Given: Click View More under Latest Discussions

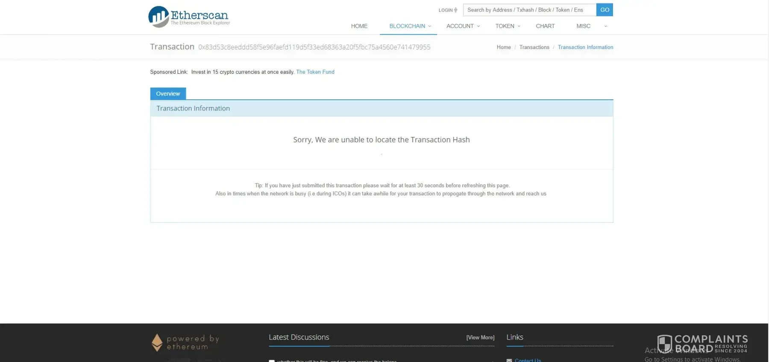Looking at the screenshot, I should (x=480, y=338).
